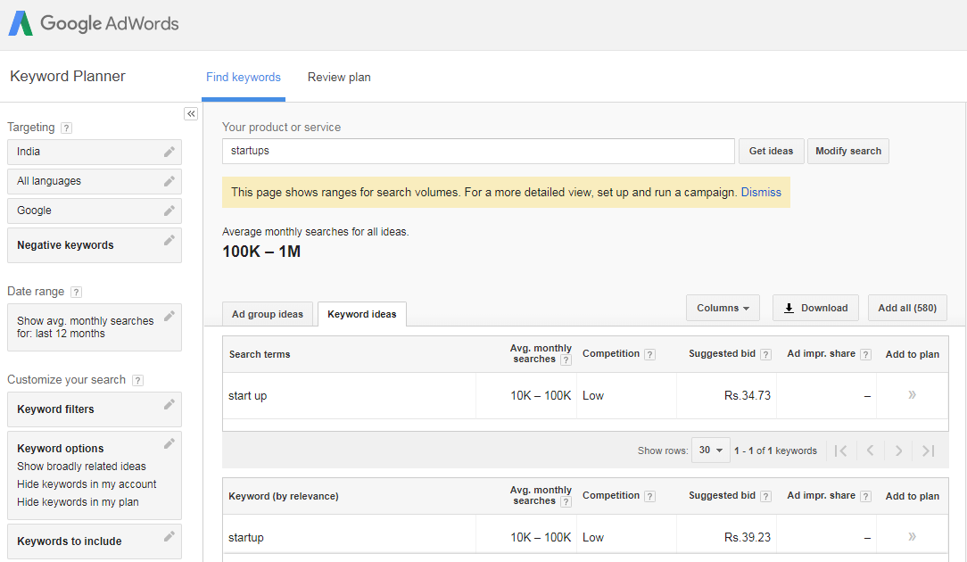The width and height of the screenshot is (967, 562).
Task: Open Keyword filters setting
Action: 95,409
